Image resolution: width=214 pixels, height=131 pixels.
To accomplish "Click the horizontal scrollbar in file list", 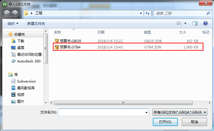I will [x=123, y=103].
